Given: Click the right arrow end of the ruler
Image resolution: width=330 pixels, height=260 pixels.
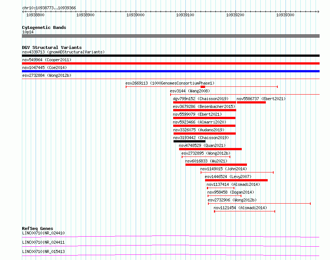Looking at the screenshot, I should tap(319, 11).
